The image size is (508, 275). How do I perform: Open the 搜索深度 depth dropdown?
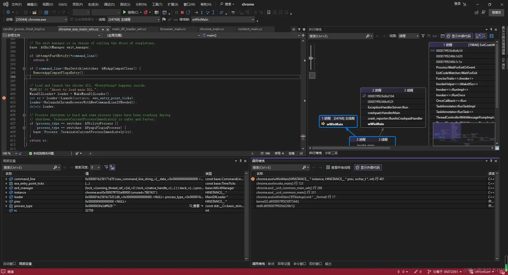[96, 167]
